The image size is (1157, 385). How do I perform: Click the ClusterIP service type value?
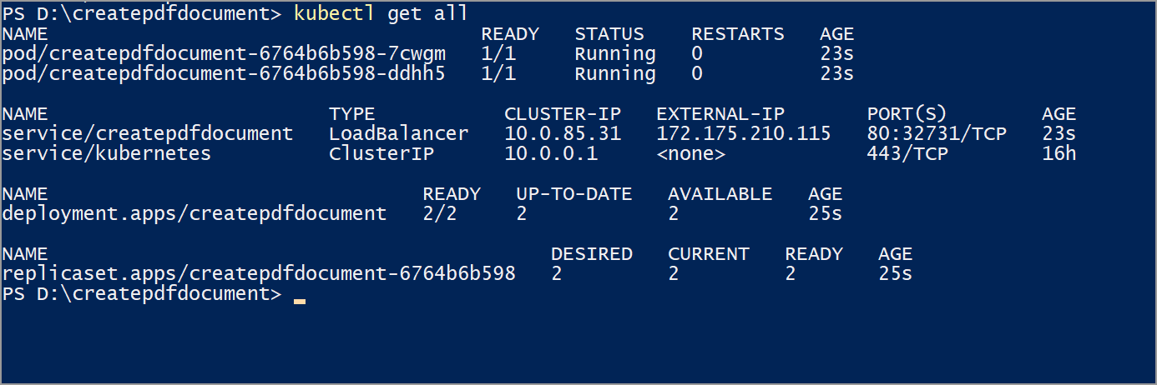tap(375, 153)
